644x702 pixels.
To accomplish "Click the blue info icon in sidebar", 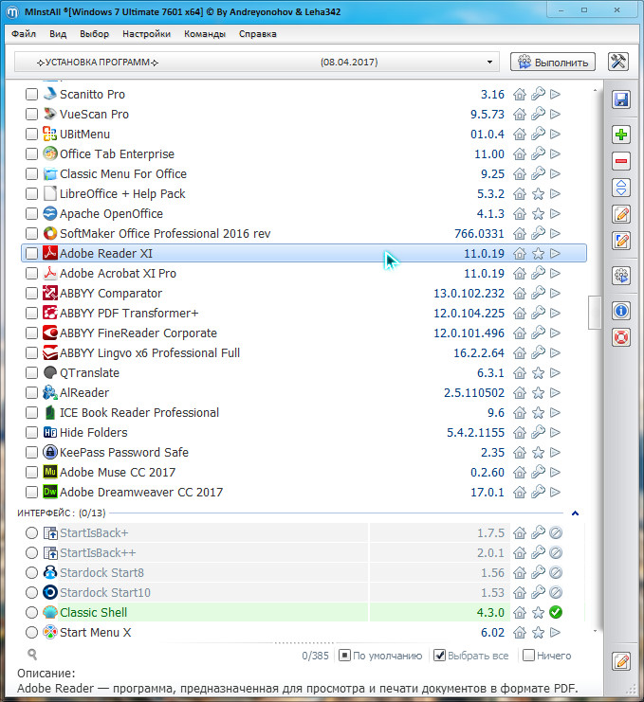I will coord(621,311).
